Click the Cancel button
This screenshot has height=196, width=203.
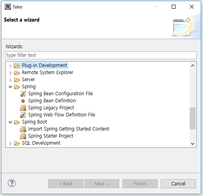pos(178,183)
